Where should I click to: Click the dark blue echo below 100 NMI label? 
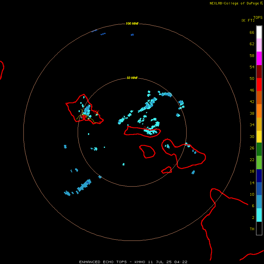click(132, 35)
